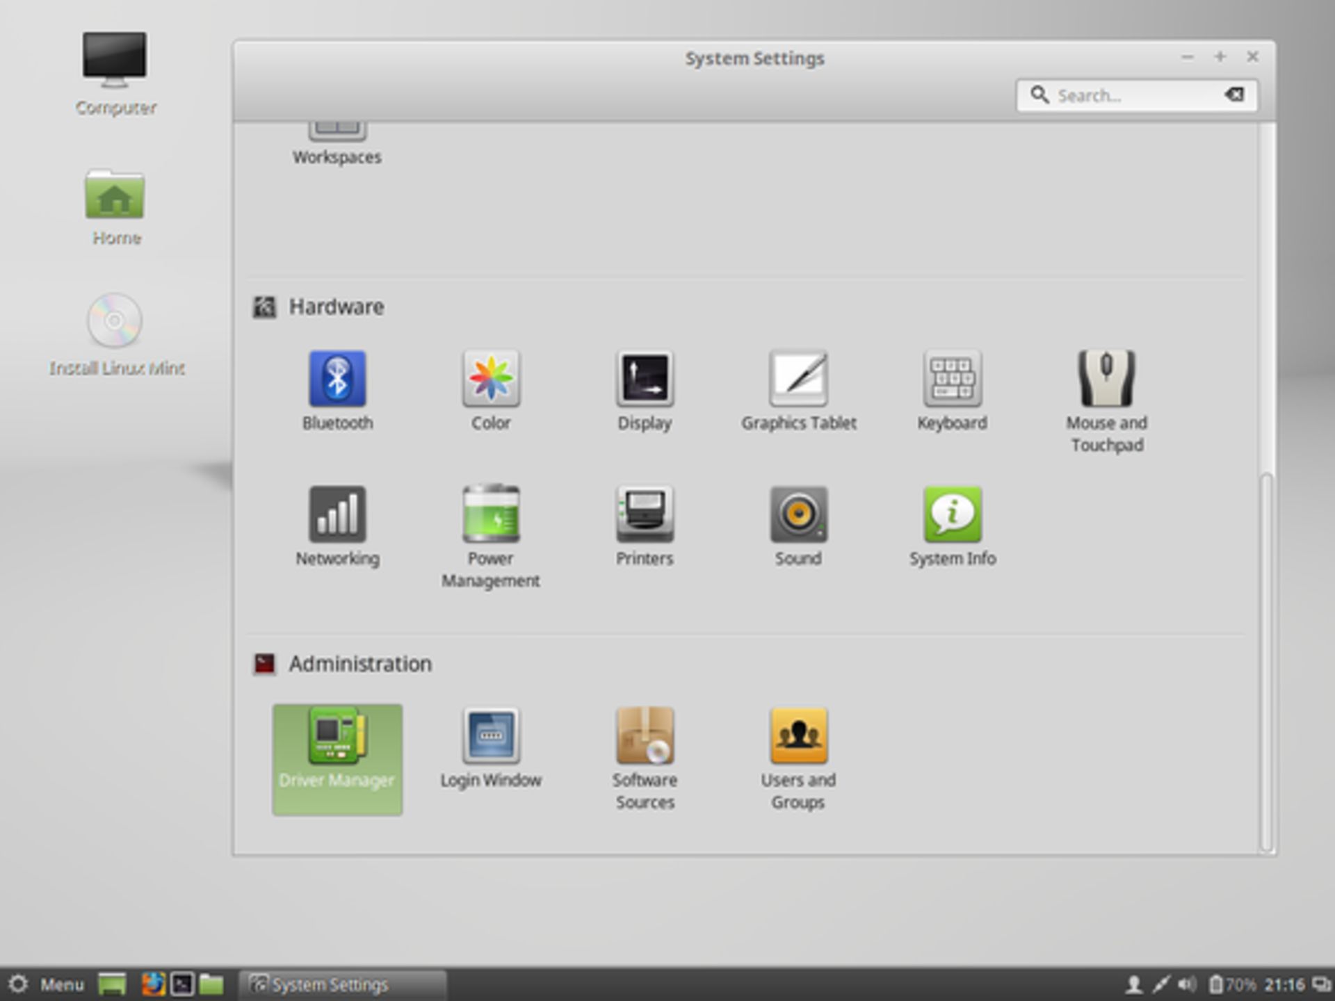Open the Color settings module
The width and height of the screenshot is (1335, 1001).
click(491, 391)
